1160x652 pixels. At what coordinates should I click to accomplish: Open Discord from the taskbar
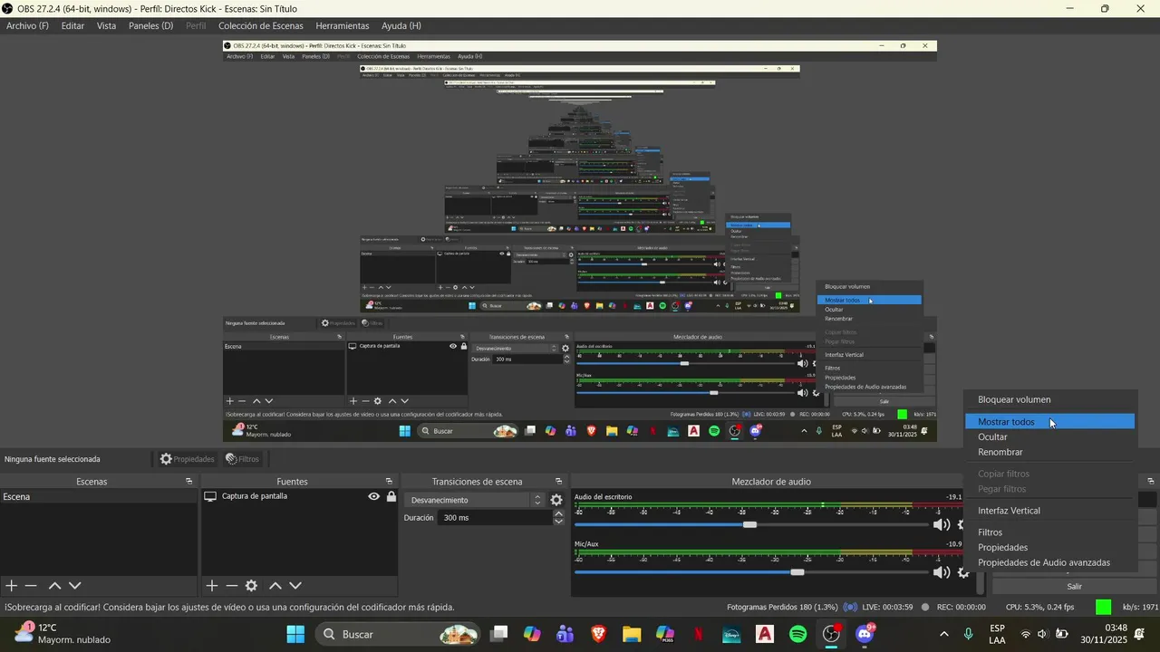(x=865, y=634)
